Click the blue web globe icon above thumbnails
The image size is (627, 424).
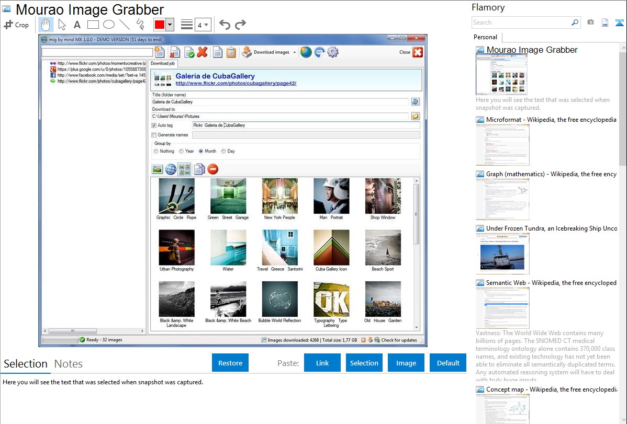[171, 169]
